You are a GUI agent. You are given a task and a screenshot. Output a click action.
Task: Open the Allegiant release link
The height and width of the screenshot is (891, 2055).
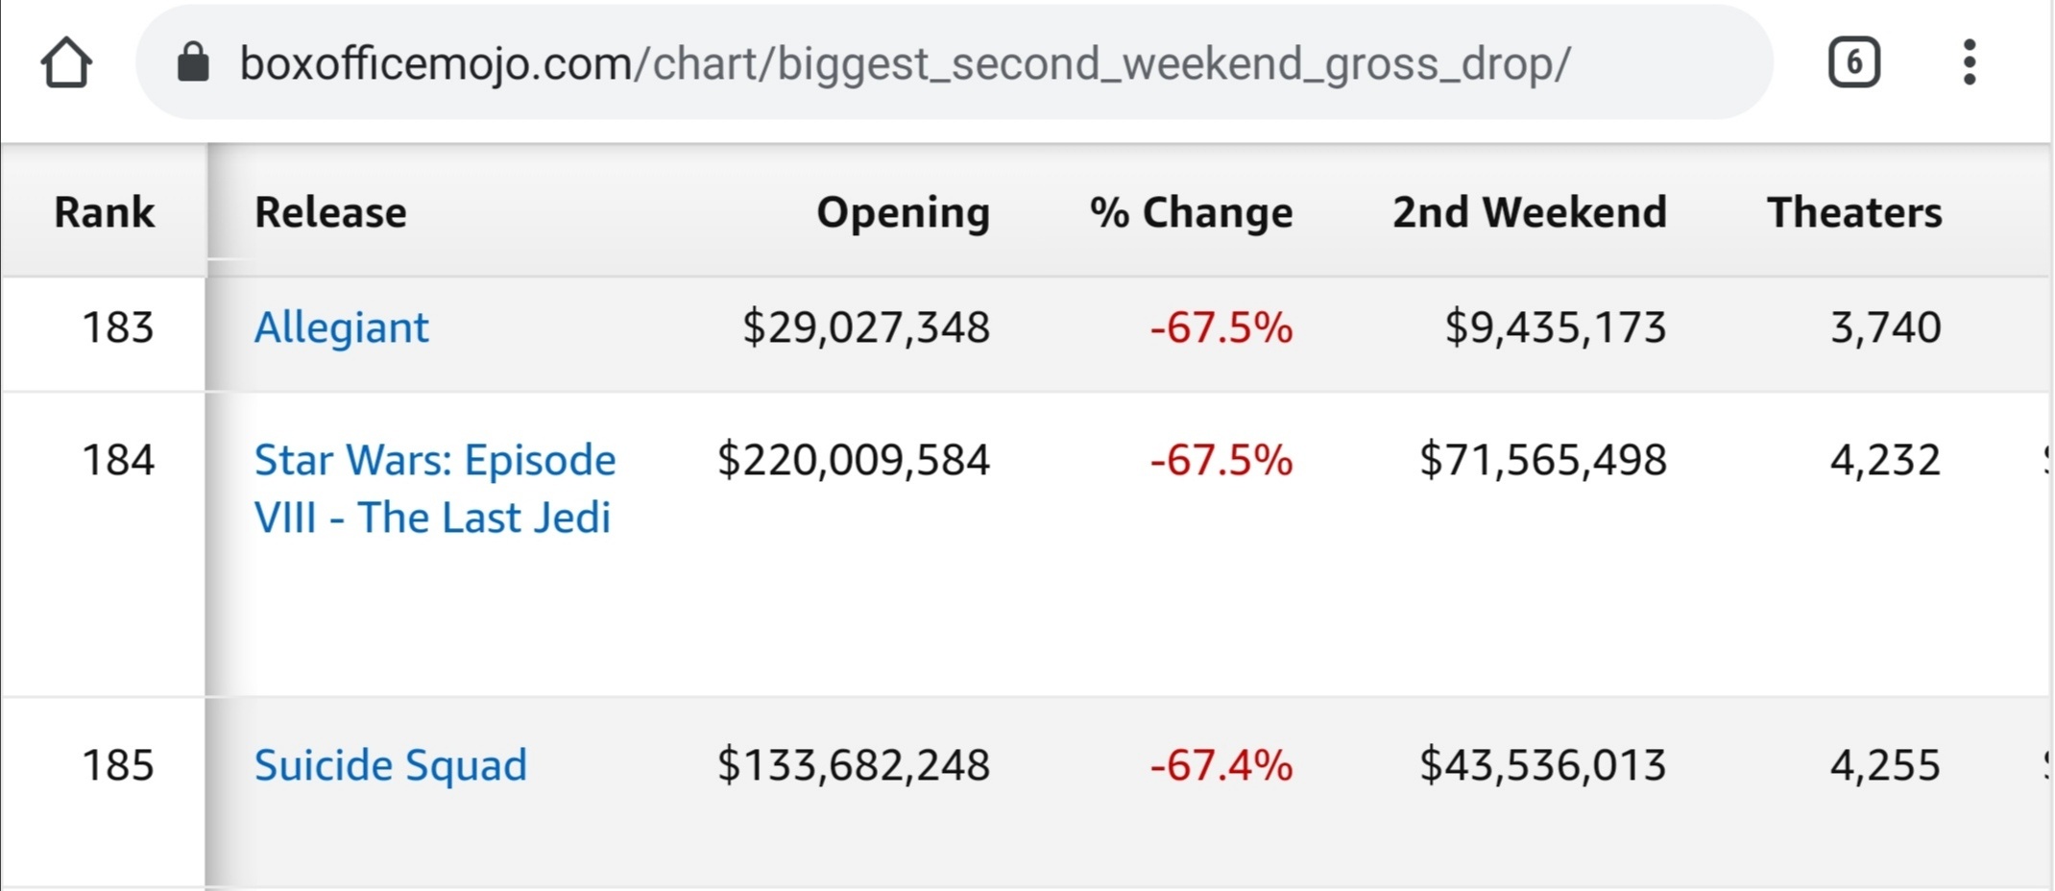pos(341,327)
